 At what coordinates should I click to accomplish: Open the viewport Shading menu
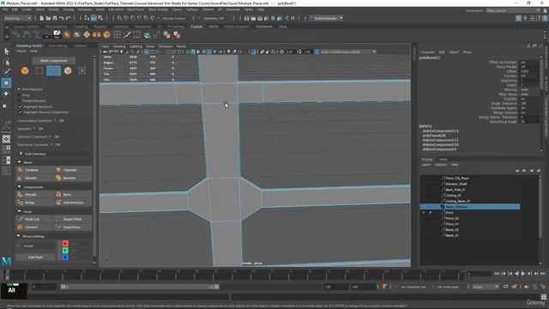[x=119, y=46]
